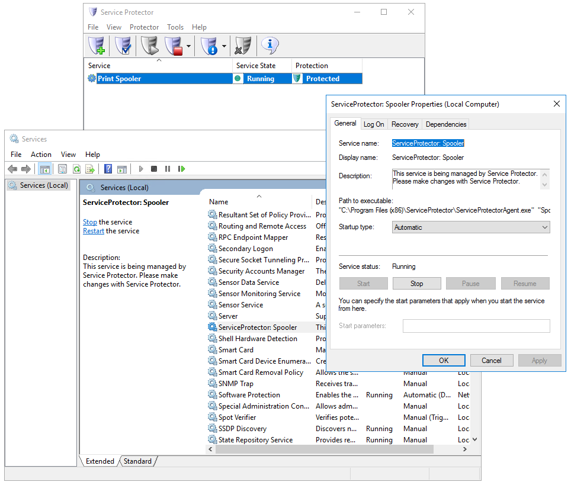The image size is (571, 485).
Task: Click the down arrow of the Description scrollbar
Action: (545, 185)
